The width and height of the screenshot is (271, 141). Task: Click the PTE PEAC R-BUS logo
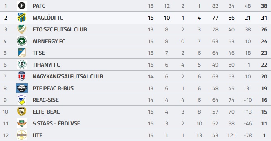(x=22, y=88)
